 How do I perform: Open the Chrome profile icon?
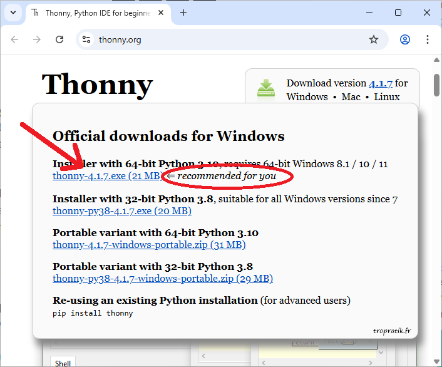[x=405, y=39]
